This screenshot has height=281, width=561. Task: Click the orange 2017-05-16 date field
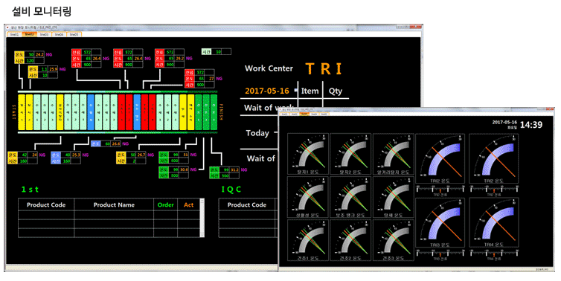pos(267,91)
